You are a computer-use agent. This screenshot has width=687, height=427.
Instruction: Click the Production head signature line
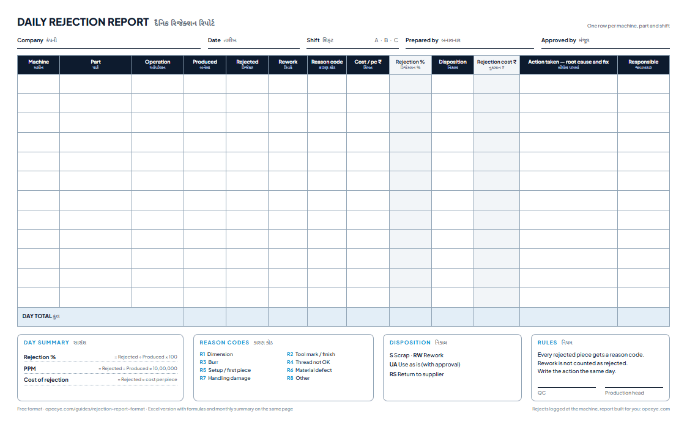click(634, 387)
